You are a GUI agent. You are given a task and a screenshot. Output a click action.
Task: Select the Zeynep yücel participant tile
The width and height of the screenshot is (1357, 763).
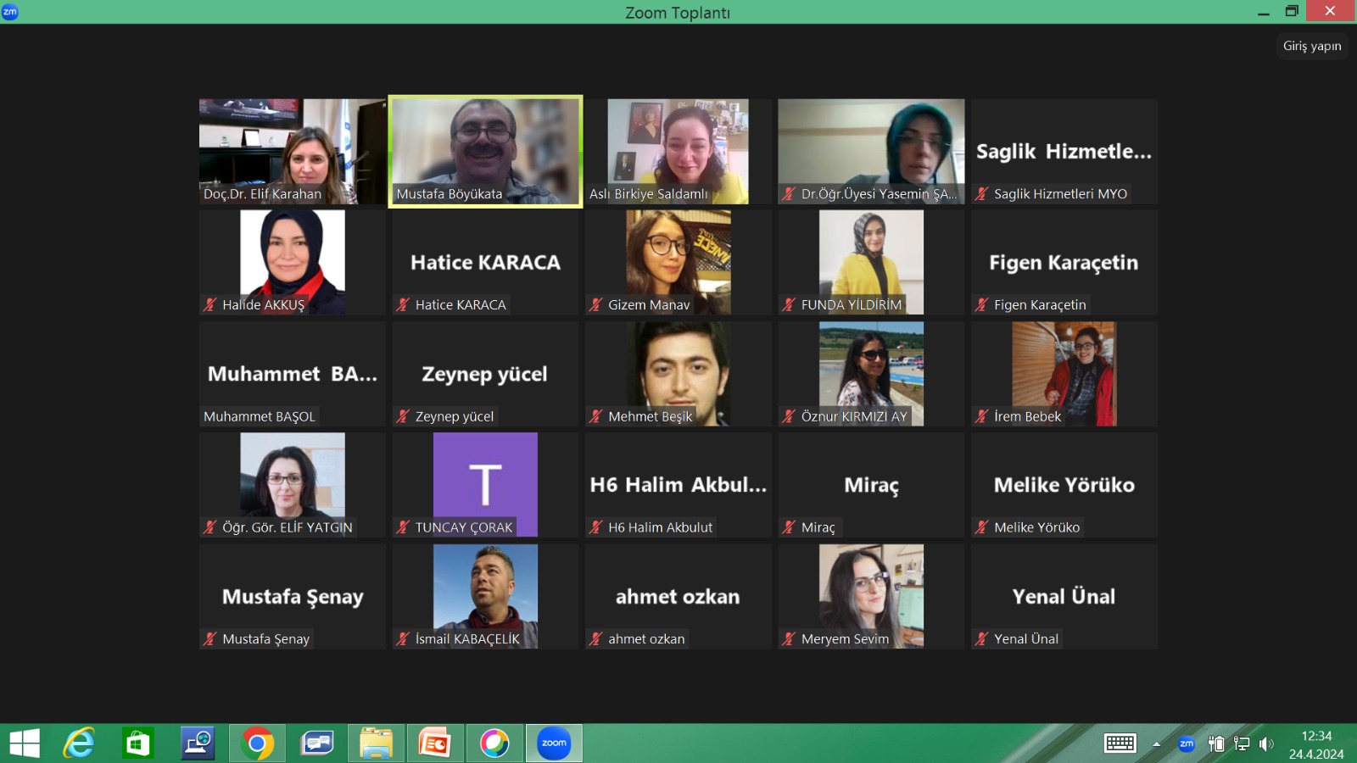pos(485,374)
